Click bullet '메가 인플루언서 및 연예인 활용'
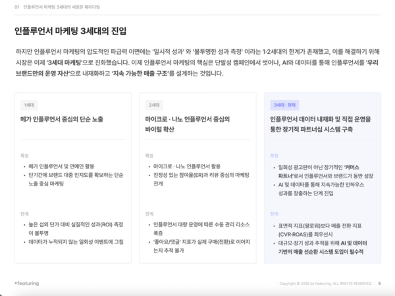Screen dimensions: 395x296 (61, 166)
